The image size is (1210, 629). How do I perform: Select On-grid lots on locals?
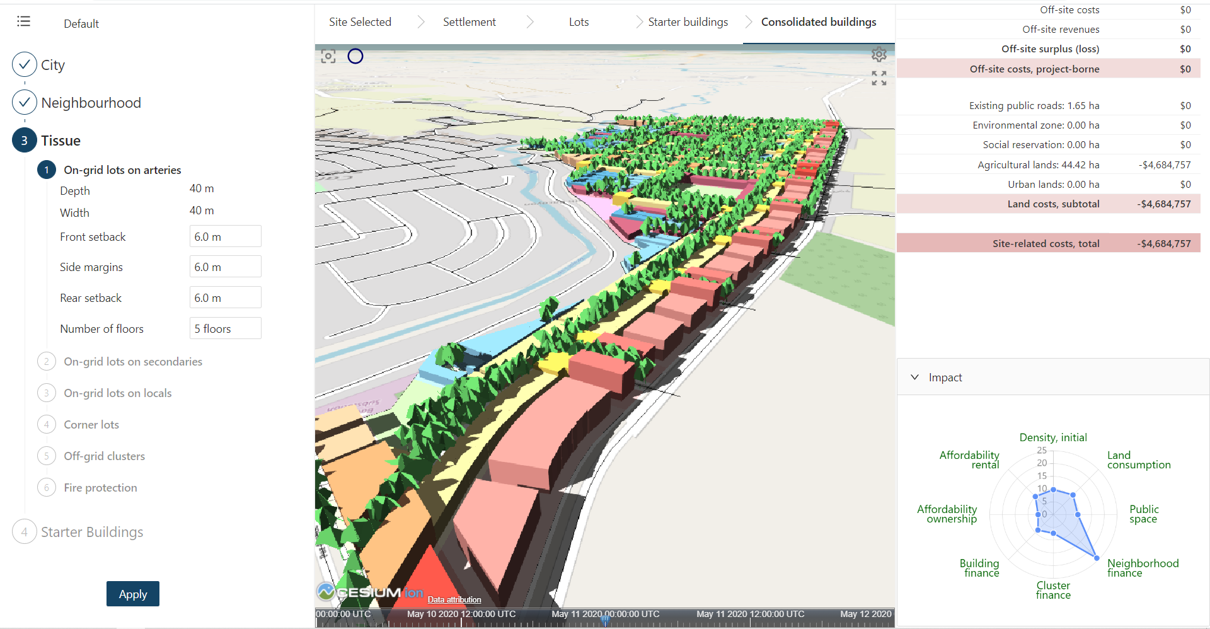(x=117, y=393)
